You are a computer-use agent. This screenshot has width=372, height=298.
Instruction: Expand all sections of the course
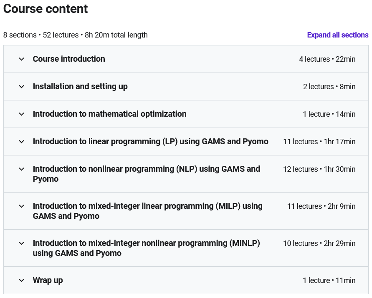337,35
